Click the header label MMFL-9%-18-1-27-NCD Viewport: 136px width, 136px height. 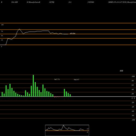pyautogui.click(x=117, y=2)
